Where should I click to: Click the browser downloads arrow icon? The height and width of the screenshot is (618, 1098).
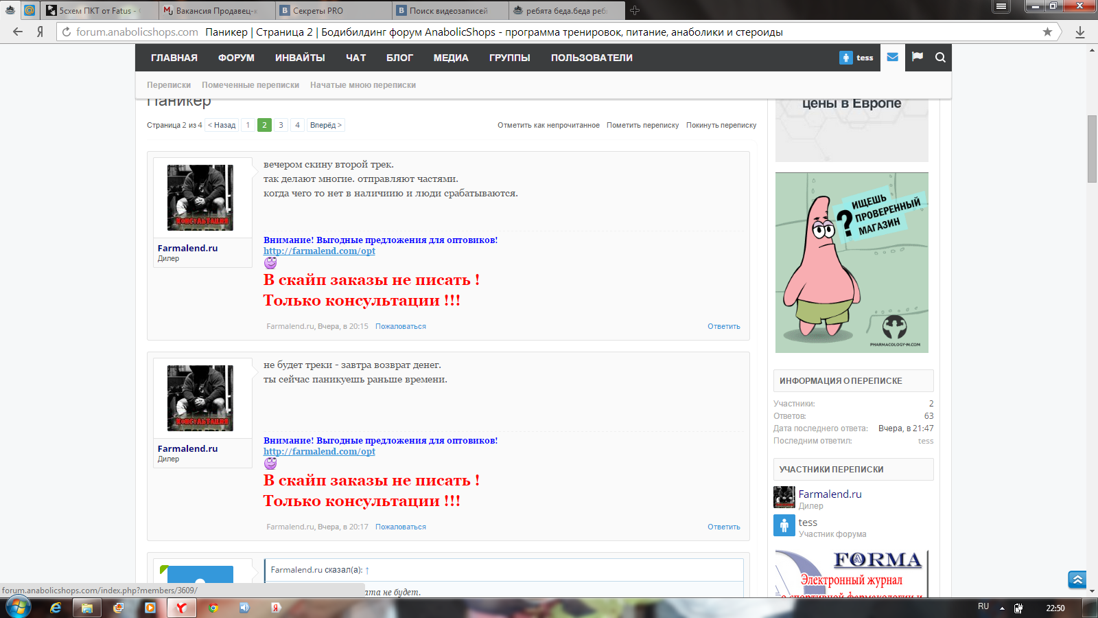click(x=1079, y=32)
